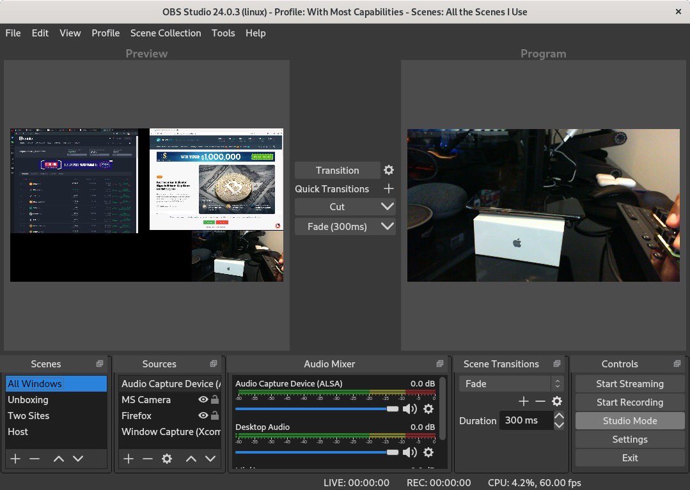Decrease transition duration with down arrow
Image resolution: width=690 pixels, height=490 pixels.
pos(559,425)
